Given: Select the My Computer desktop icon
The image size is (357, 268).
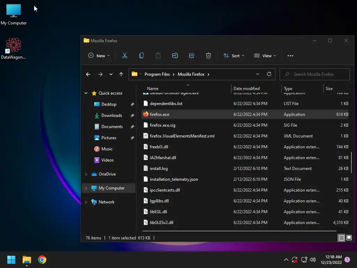Looking at the screenshot, I should click(14, 15).
